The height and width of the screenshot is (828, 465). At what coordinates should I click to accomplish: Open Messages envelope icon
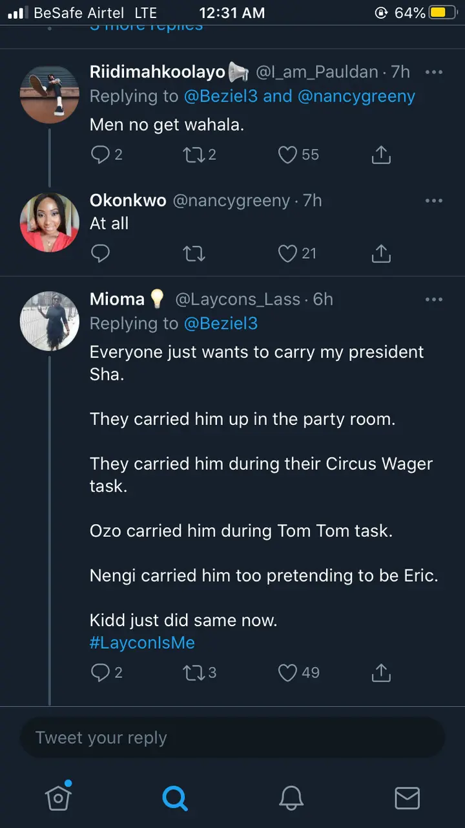[x=407, y=797]
